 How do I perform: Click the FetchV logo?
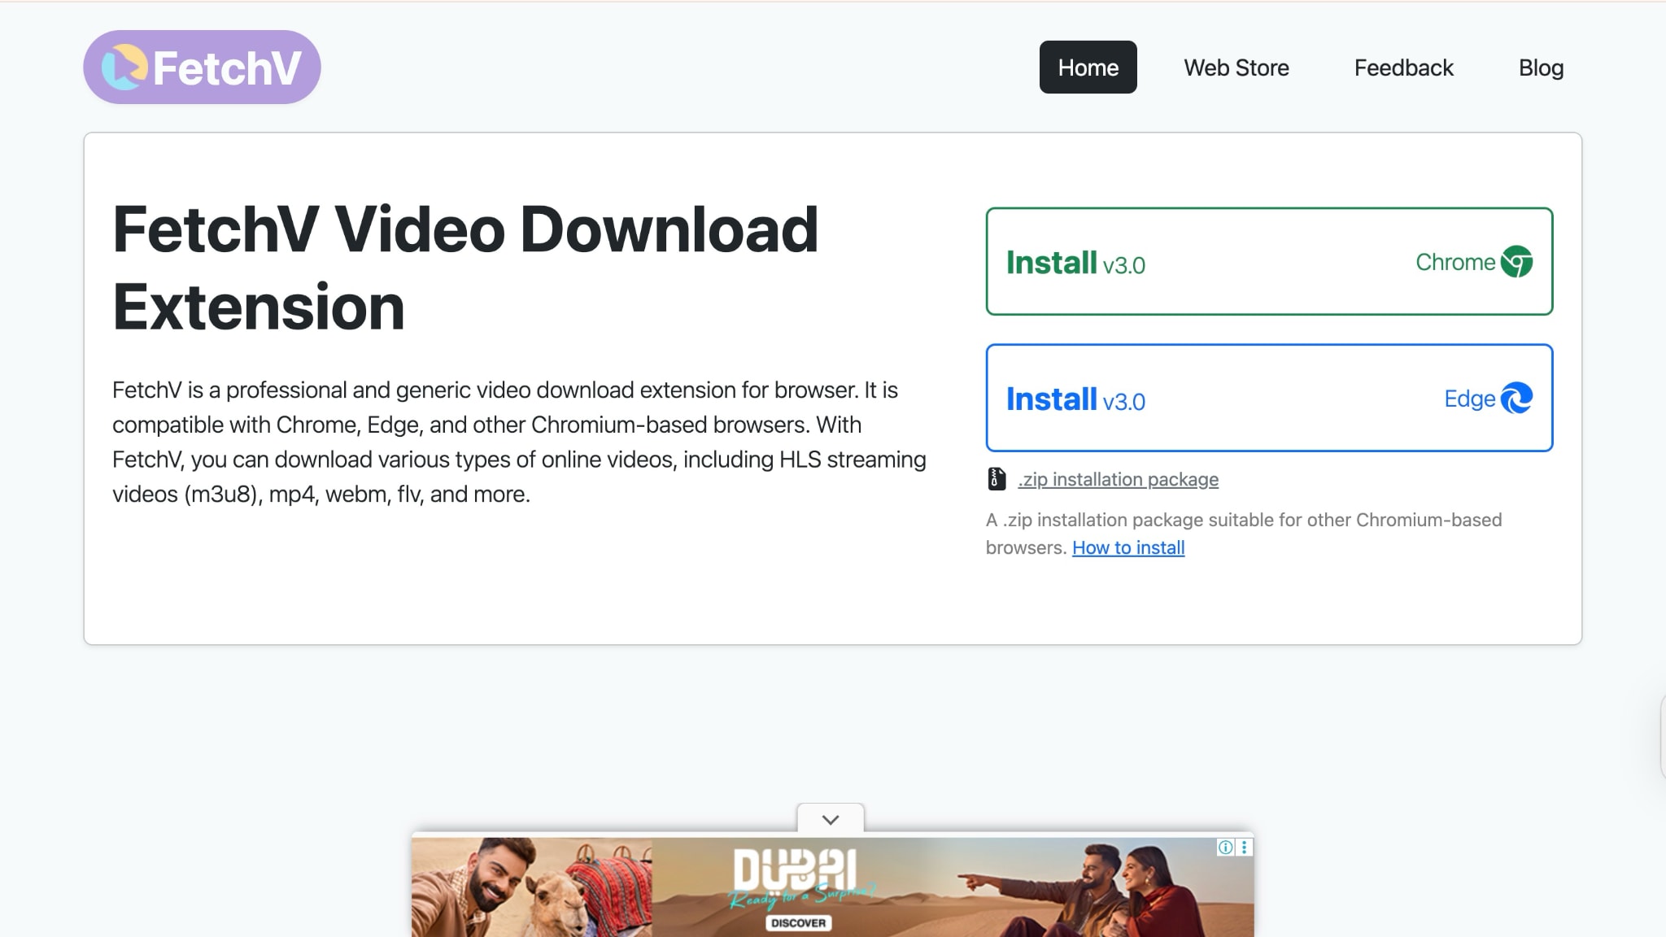(x=202, y=68)
